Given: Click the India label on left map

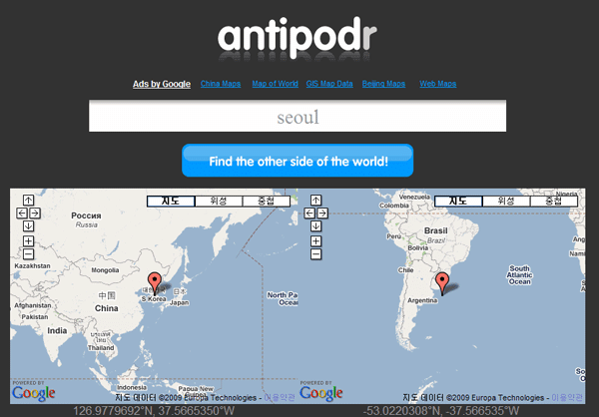Looking at the screenshot, I should tap(57, 330).
